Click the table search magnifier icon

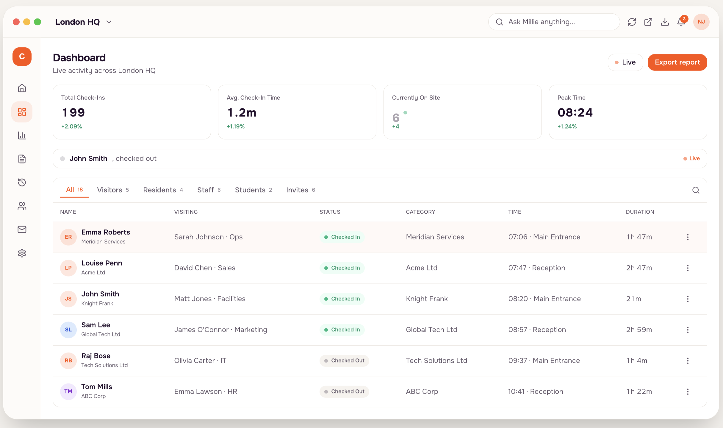[x=696, y=190]
